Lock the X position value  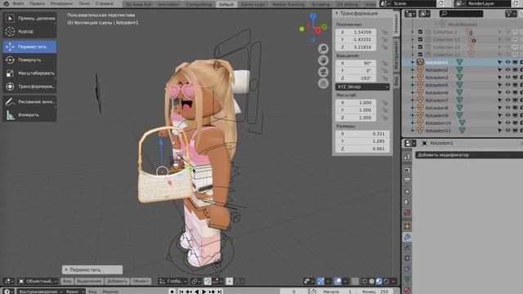[x=385, y=33]
